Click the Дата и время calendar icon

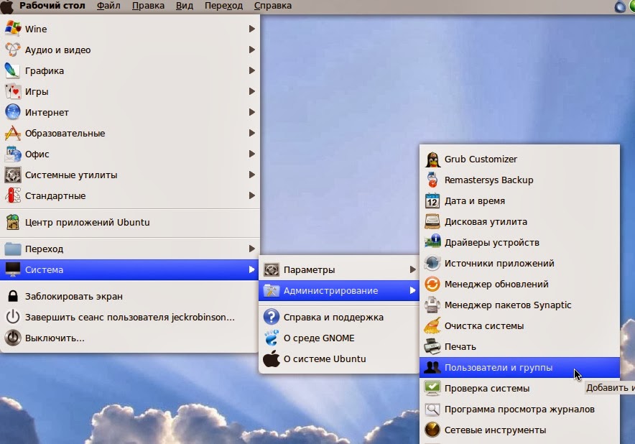[432, 201]
